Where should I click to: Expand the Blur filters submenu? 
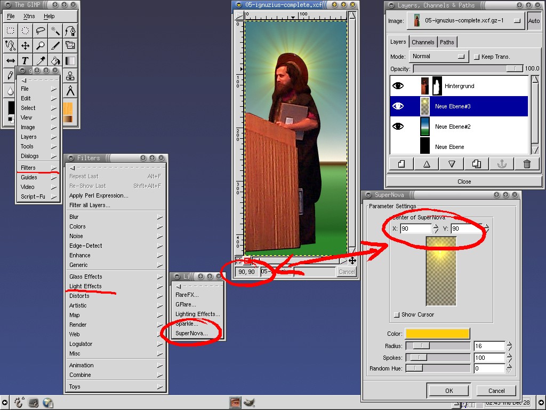(115, 217)
